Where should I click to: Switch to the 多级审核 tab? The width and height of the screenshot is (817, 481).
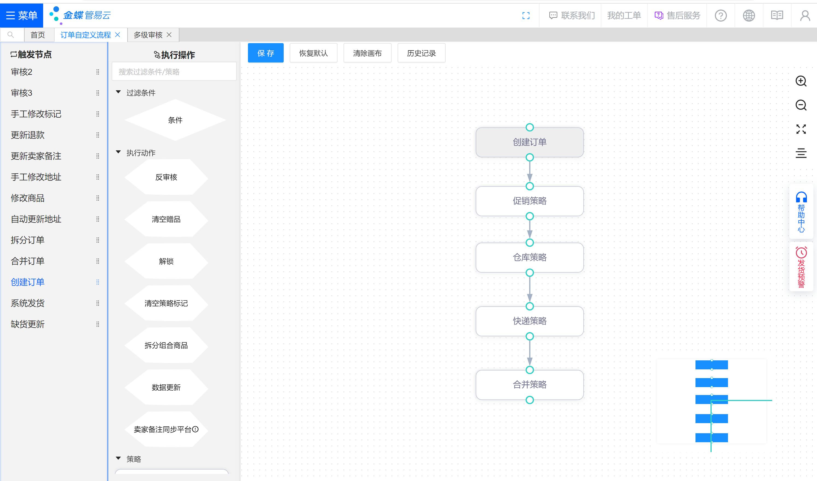click(148, 35)
